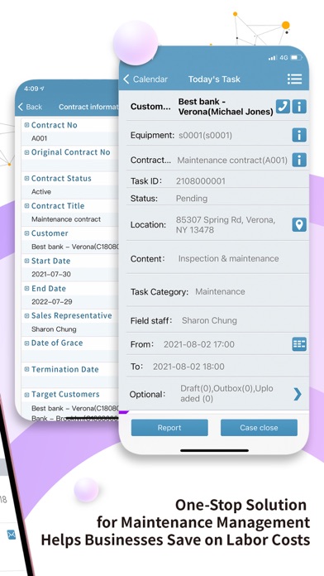This screenshot has width=324, height=576.
Task: Tap the mail envelope icon on tilted phone
Action: 12,535
